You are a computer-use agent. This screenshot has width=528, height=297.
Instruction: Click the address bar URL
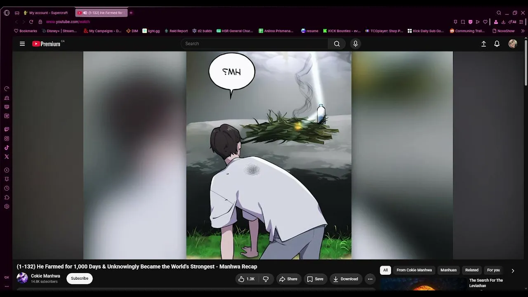[68, 22]
